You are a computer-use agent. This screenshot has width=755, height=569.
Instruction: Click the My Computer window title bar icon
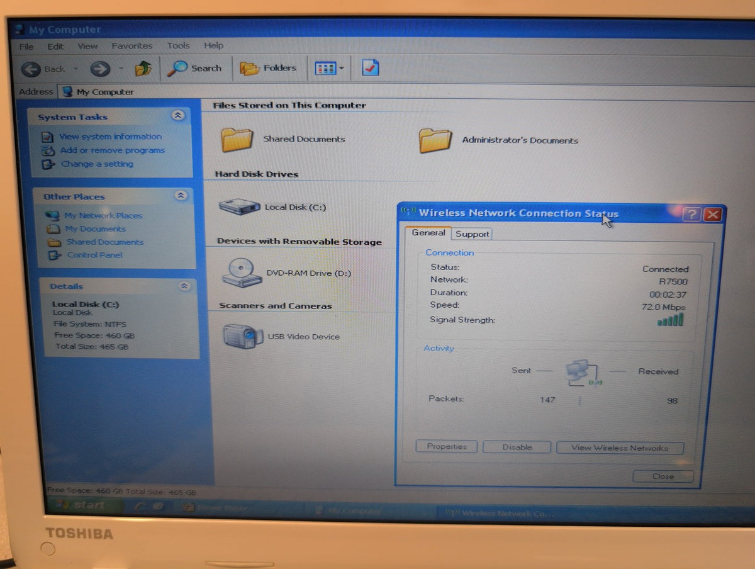(x=20, y=30)
